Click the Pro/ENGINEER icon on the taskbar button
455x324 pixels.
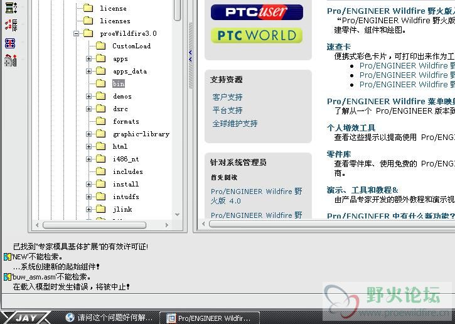(171, 318)
